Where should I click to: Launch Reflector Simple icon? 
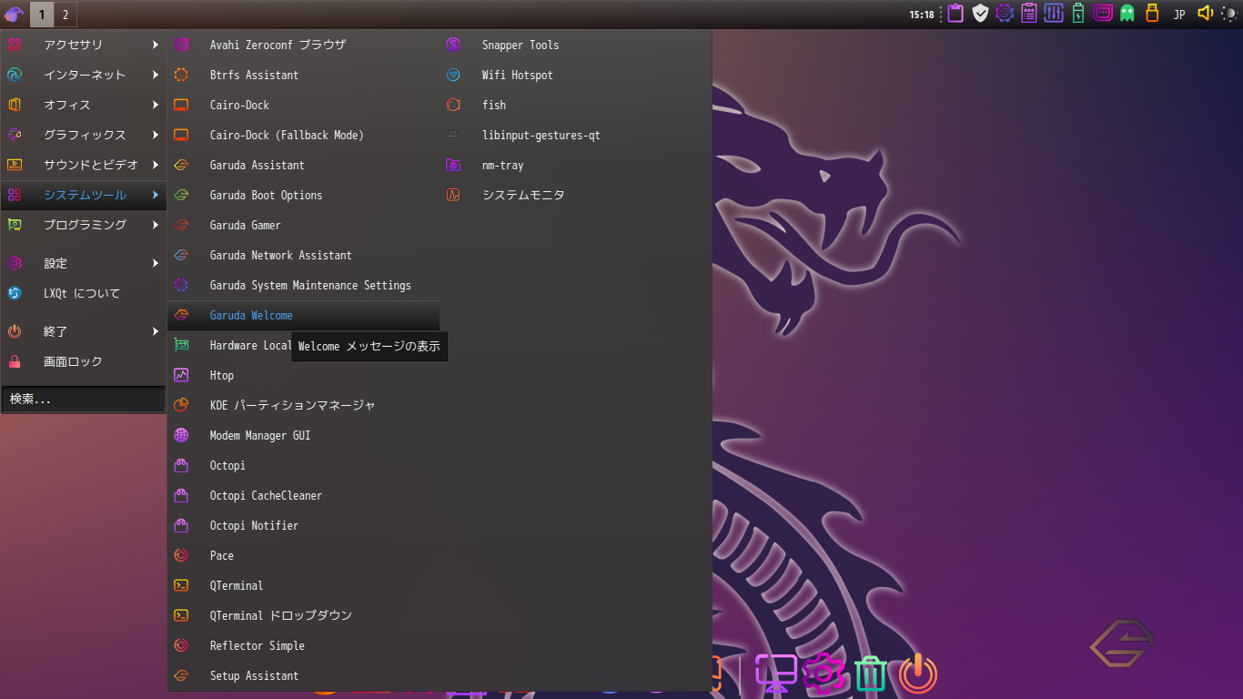point(181,645)
